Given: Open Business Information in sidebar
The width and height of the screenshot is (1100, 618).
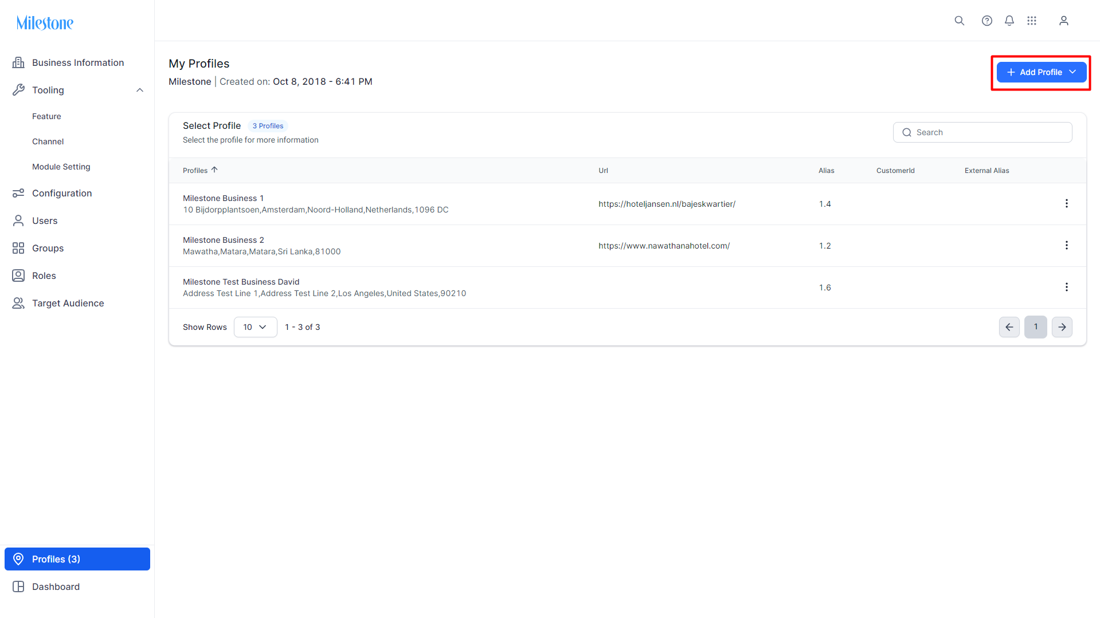Looking at the screenshot, I should click(x=77, y=62).
